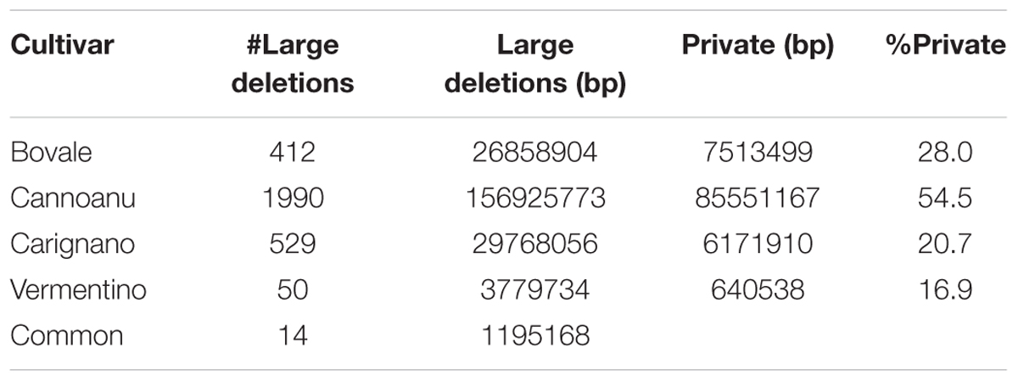This screenshot has width=1018, height=381.
Task: Select the Cannoanu row label
Action: coord(73,199)
